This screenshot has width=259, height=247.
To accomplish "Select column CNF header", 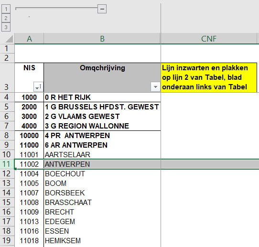I will (209, 39).
